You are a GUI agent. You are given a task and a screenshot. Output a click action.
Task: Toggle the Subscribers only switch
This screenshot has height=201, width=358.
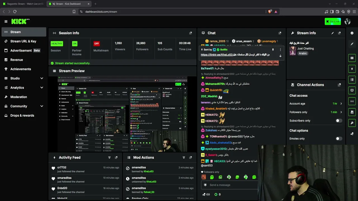click(x=339, y=121)
